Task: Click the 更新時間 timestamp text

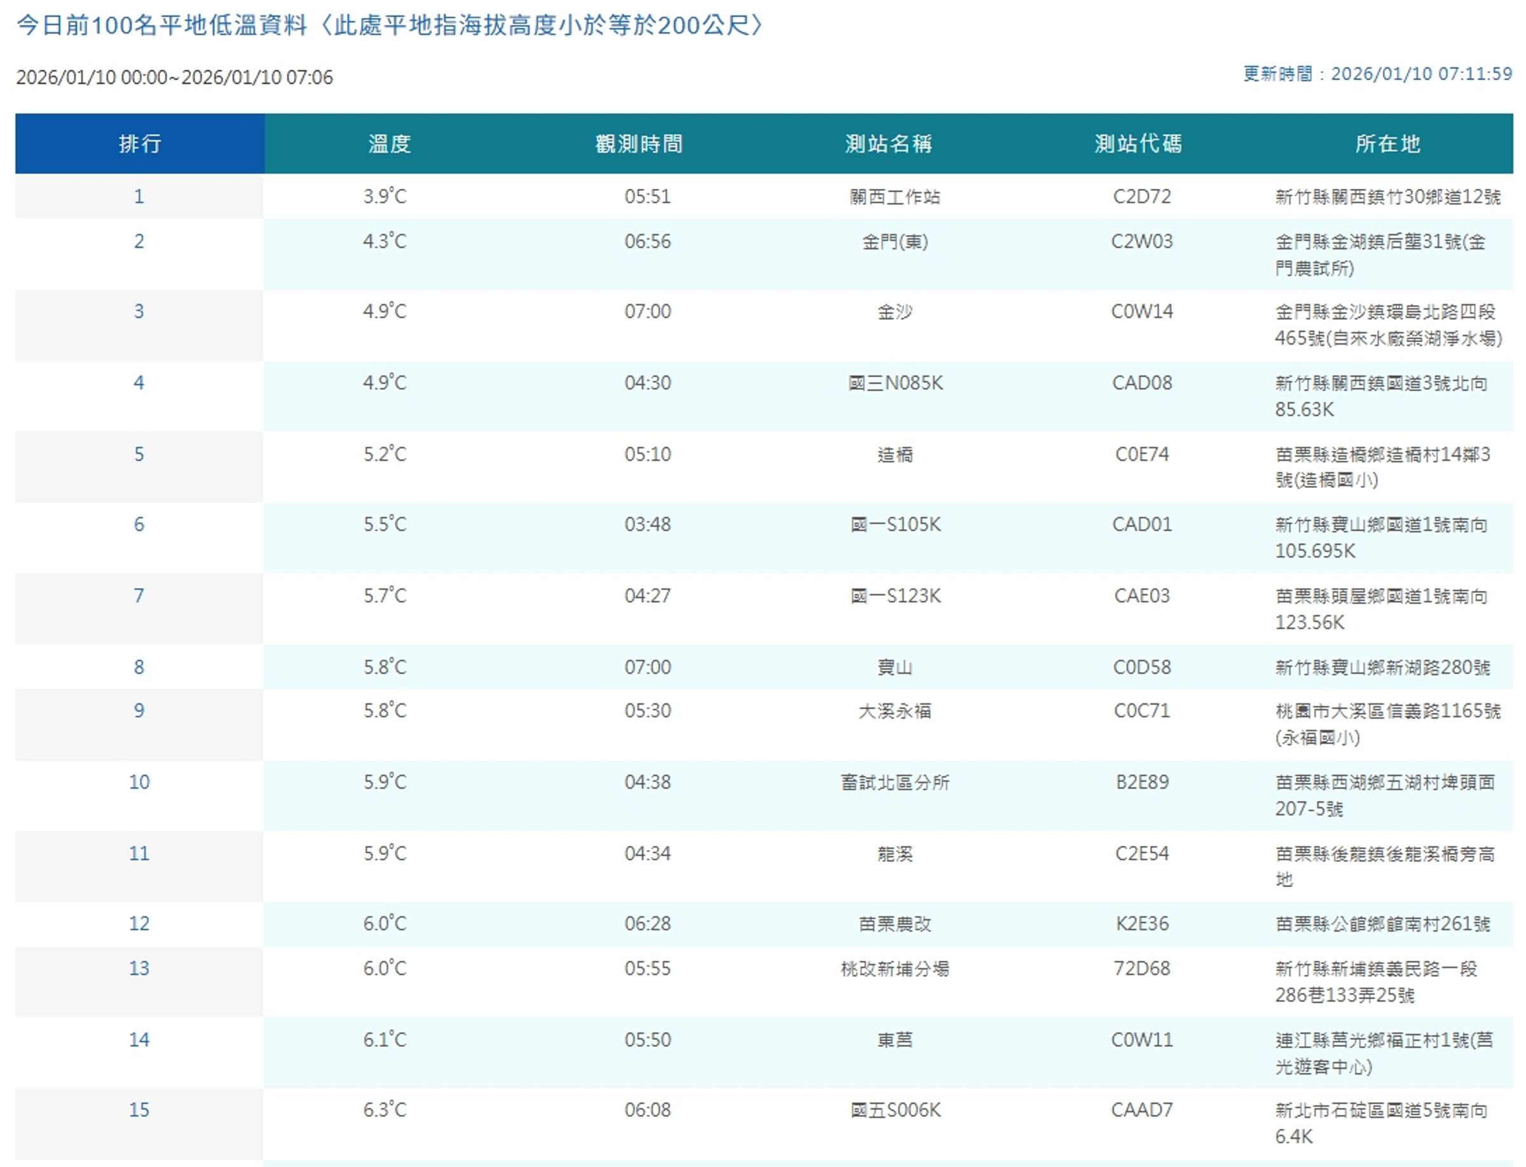Action: 1377,74
